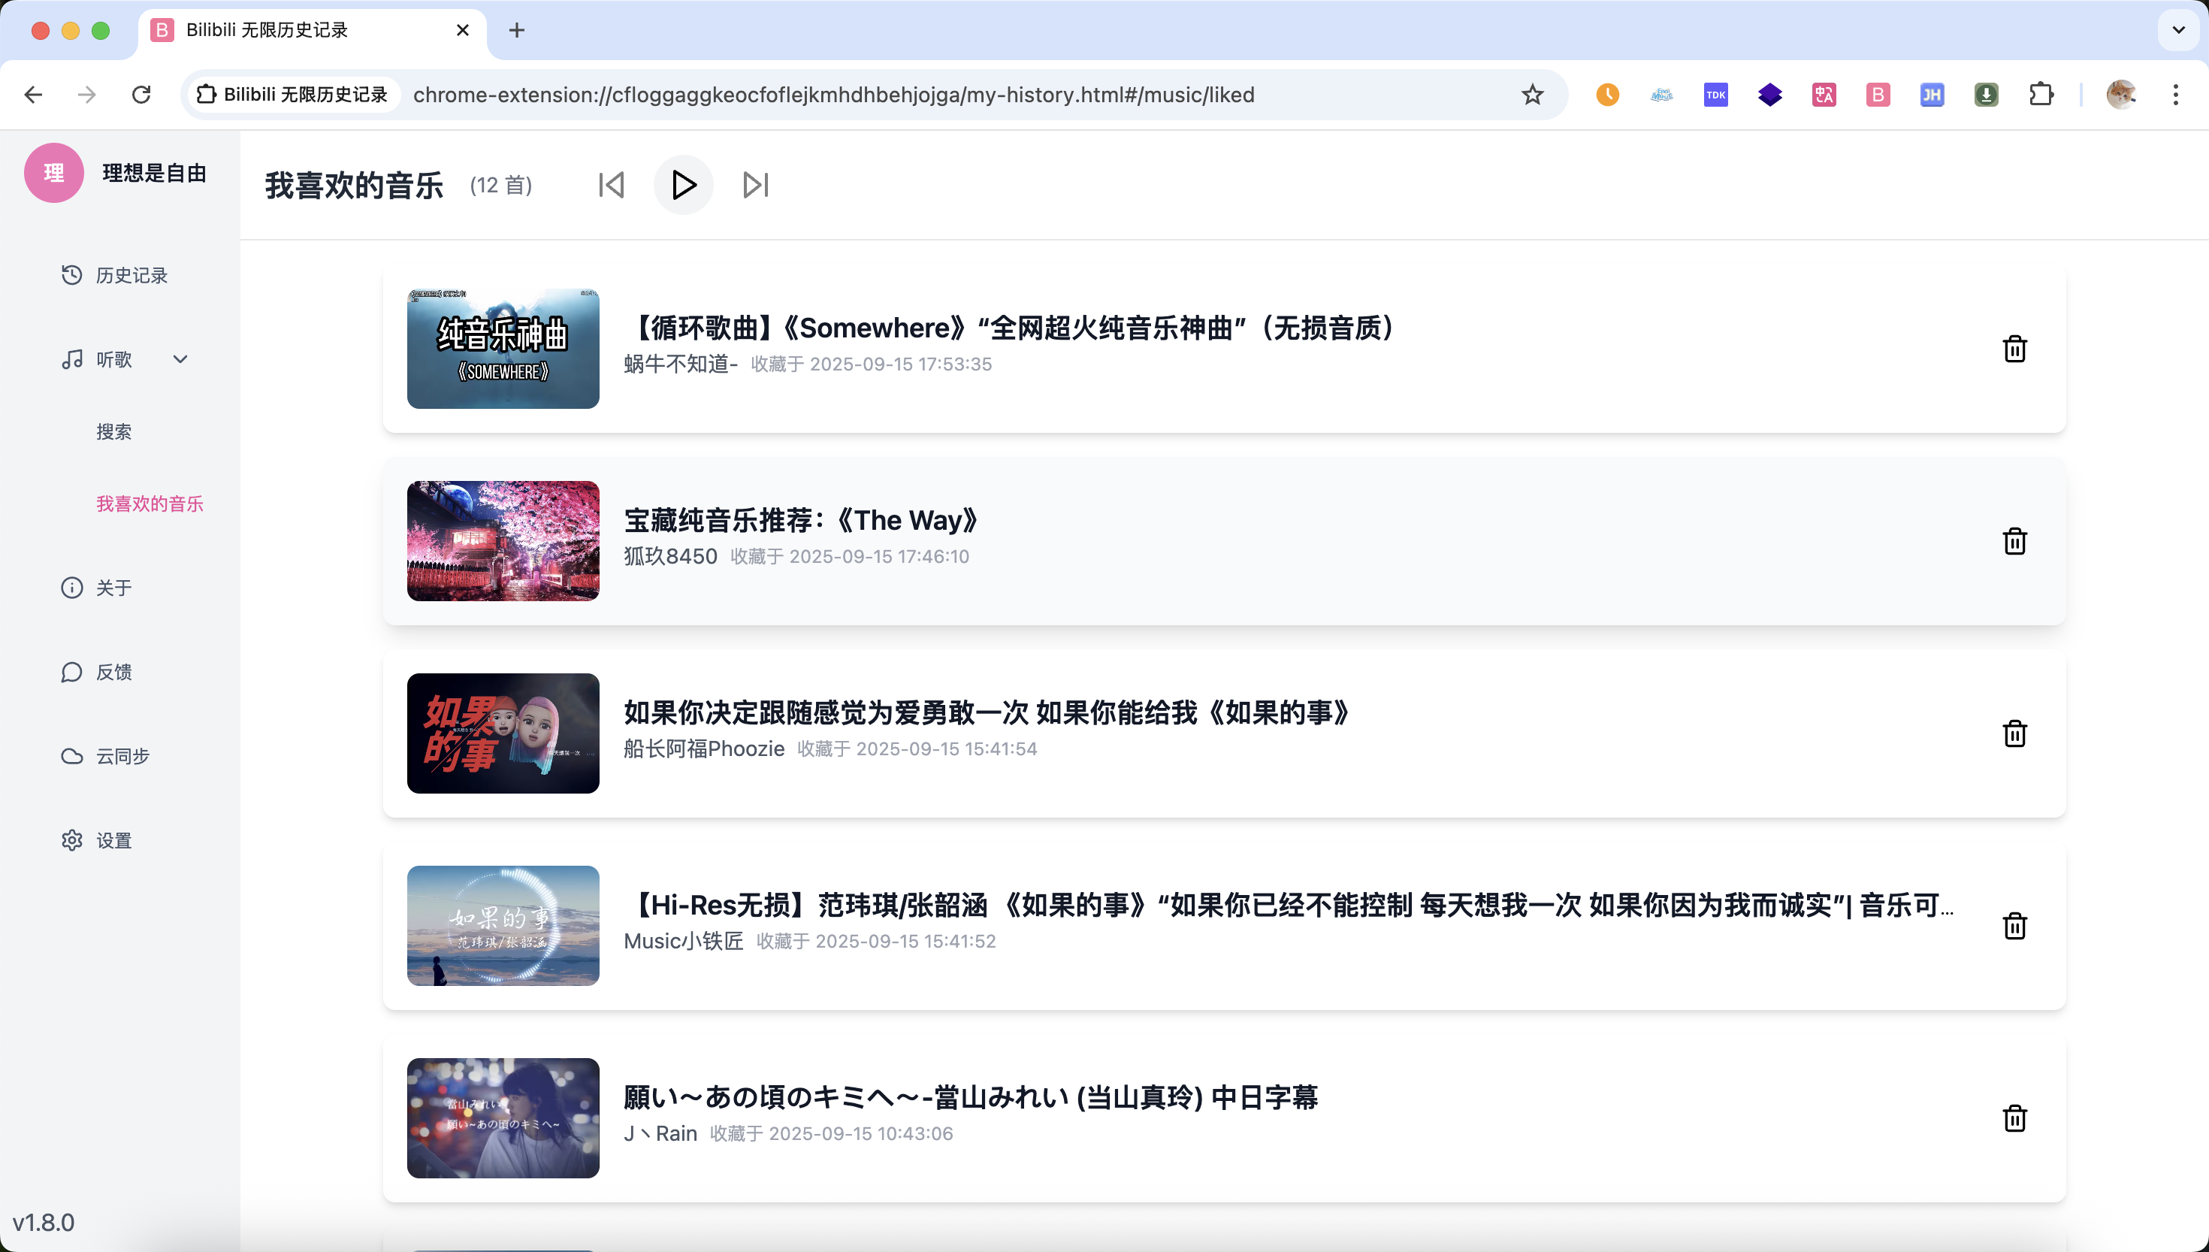Delete The Way song from favorites
2209x1252 pixels.
pos(2014,541)
